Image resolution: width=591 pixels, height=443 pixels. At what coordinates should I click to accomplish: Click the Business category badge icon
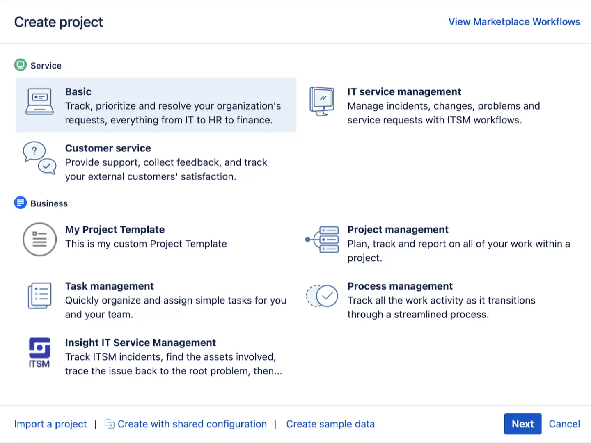click(x=20, y=202)
